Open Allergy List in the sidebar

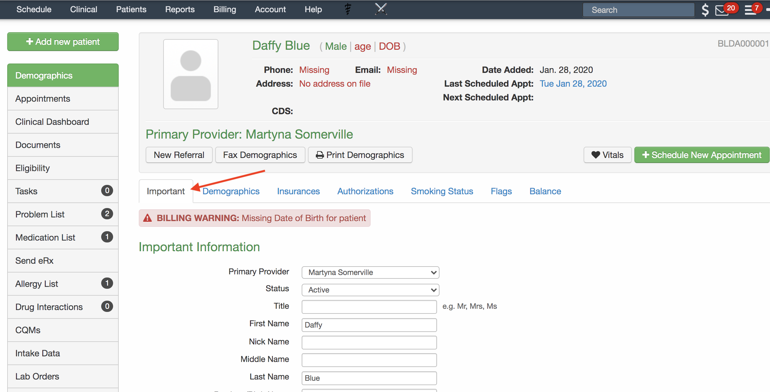tap(63, 284)
